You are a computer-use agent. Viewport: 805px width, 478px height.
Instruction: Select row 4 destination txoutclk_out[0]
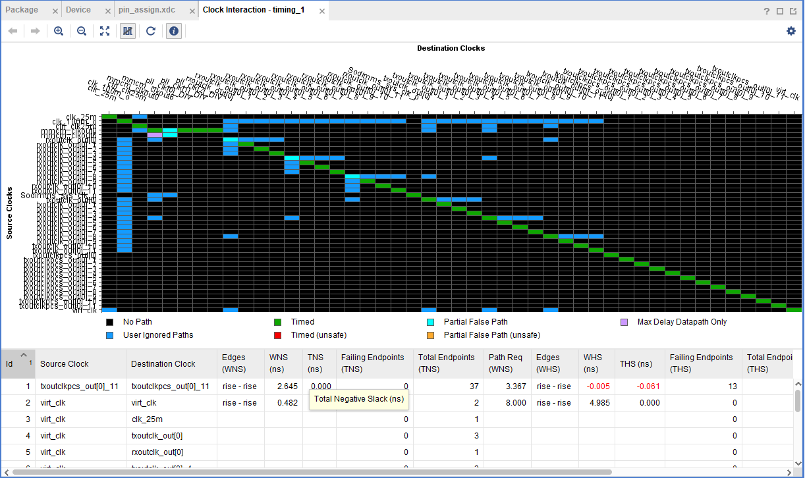[x=157, y=436]
